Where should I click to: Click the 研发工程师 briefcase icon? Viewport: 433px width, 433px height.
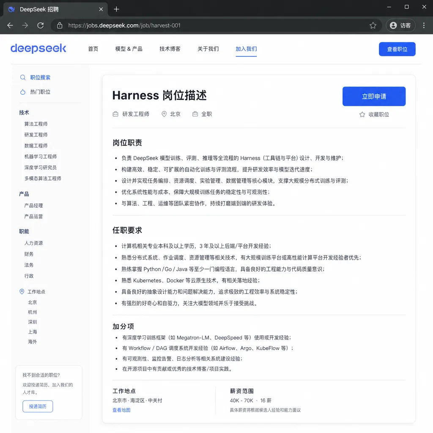pyautogui.click(x=115, y=114)
